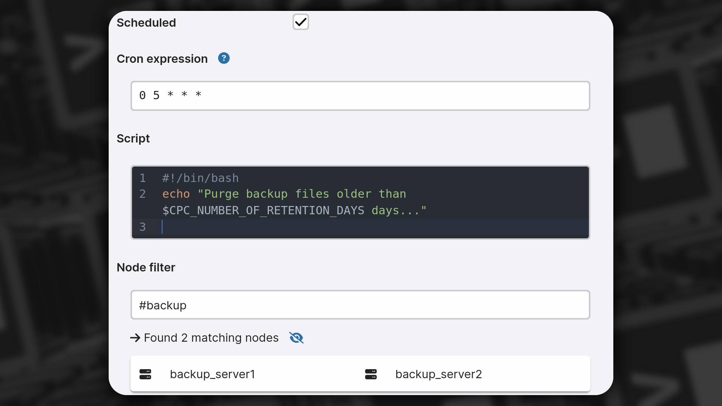Click the Found 2 matching nodes text
Screen dimensions: 722x406
(x=211, y=338)
